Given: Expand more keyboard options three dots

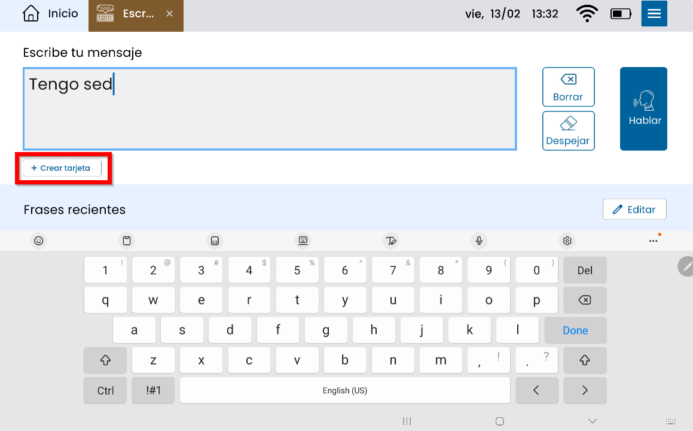Looking at the screenshot, I should 653,241.
